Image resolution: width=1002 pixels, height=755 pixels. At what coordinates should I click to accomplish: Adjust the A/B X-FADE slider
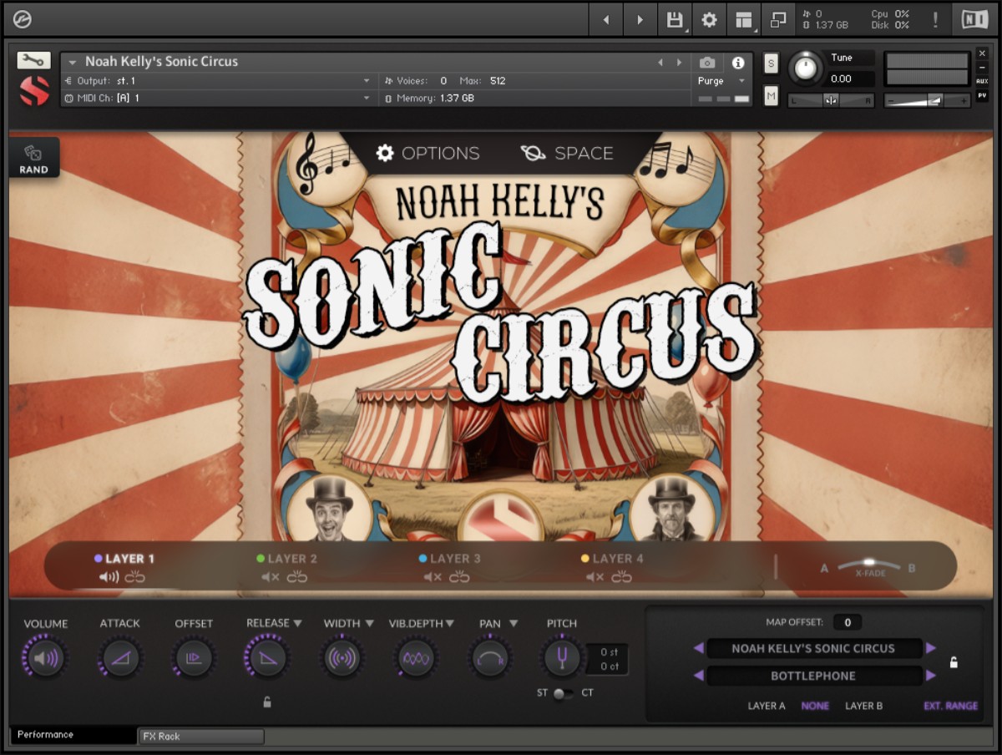coord(868,564)
